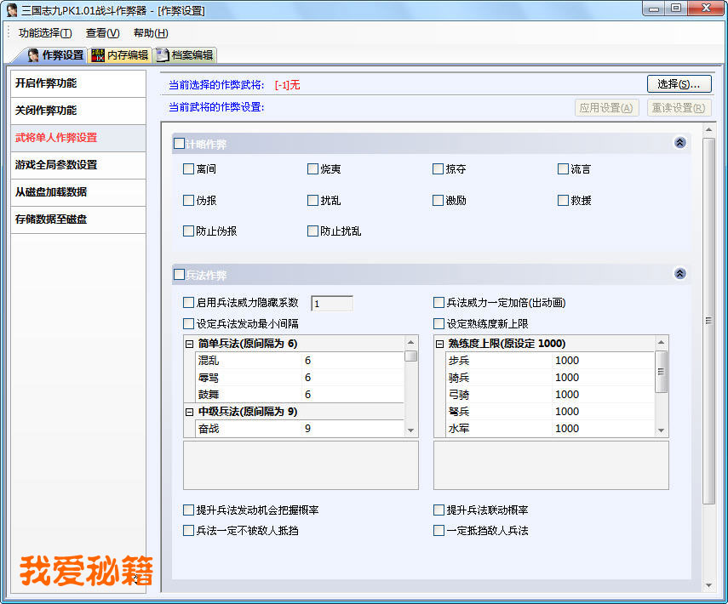Check 兵法威力一定加倍(出动画) option
Image resolution: width=728 pixels, height=604 pixels.
439,303
